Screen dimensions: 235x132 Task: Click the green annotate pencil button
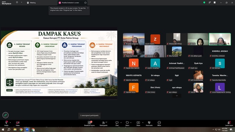coord(6,115)
